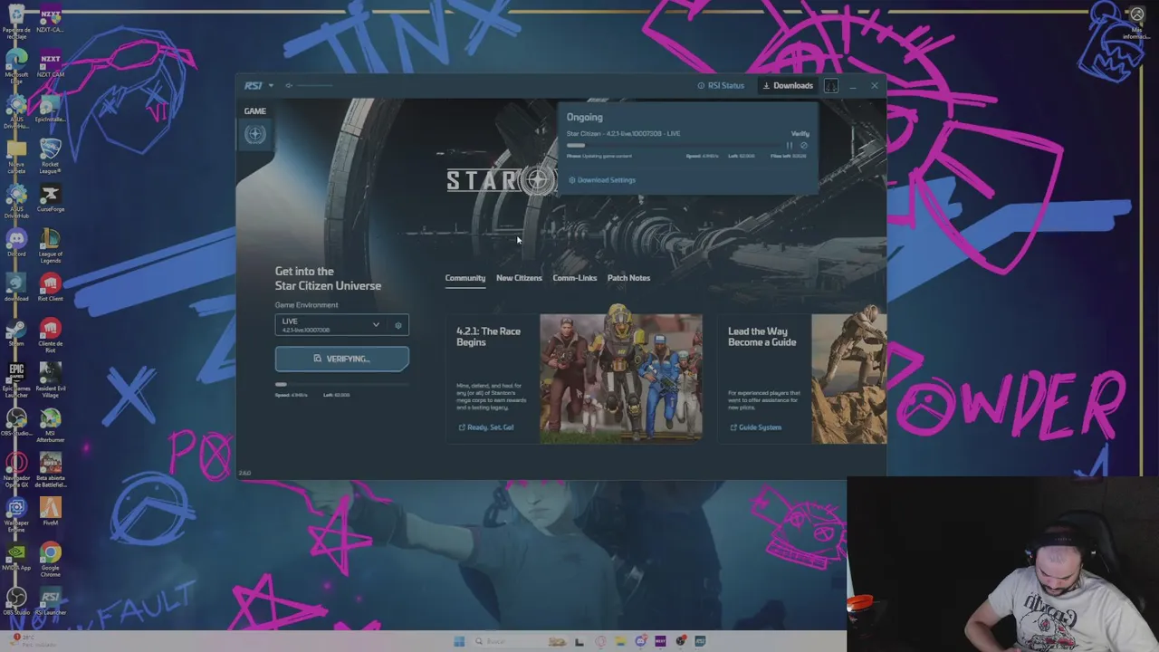
Task: Click the 4.2.1: The Race Begins headline
Action: [x=488, y=337]
